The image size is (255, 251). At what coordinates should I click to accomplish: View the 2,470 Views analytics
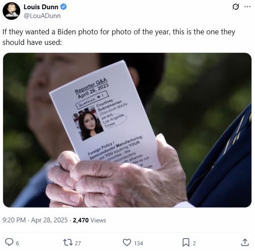(89, 220)
